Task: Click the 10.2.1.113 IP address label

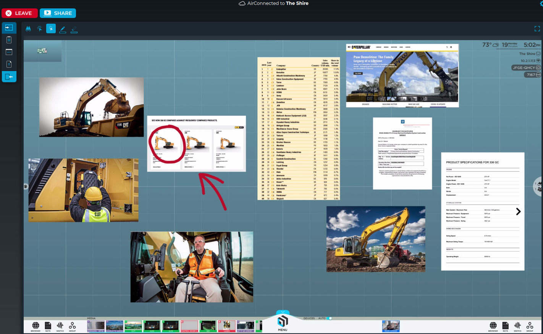Action: point(528,61)
